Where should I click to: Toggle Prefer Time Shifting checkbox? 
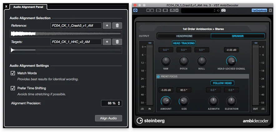[13, 88]
